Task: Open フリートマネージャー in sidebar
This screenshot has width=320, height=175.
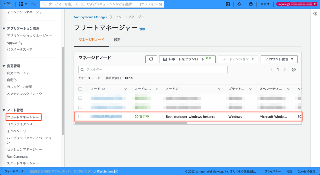Action: [23, 117]
